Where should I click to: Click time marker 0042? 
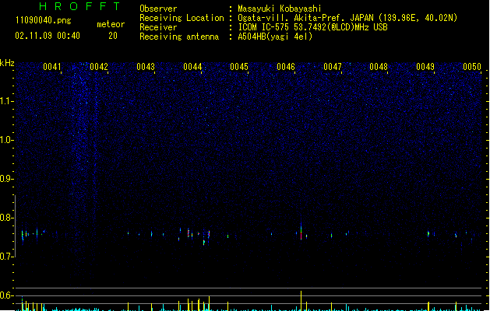coord(99,67)
